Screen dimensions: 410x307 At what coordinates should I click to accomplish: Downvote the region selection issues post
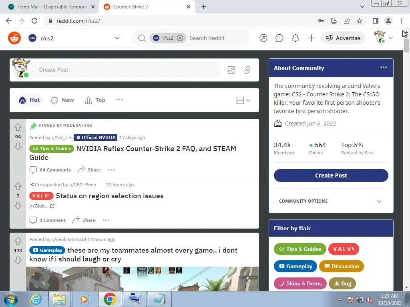pyautogui.click(x=18, y=205)
